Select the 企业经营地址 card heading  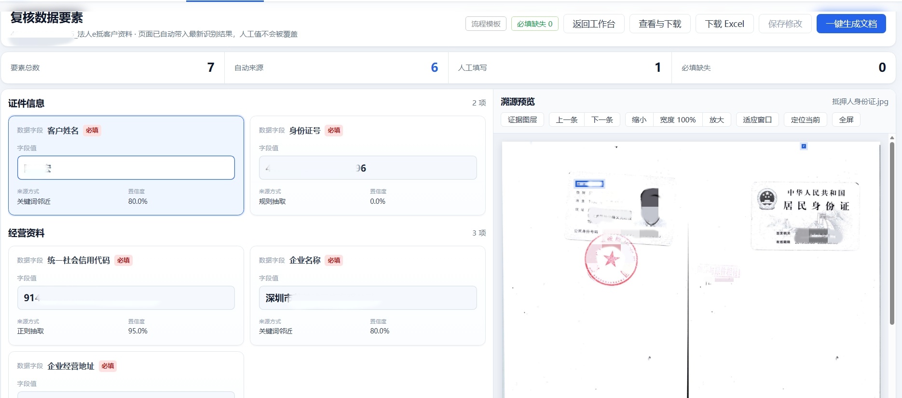pos(70,366)
